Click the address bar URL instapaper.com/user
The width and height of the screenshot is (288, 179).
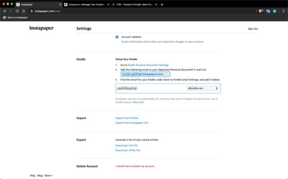pyautogui.click(x=48, y=11)
